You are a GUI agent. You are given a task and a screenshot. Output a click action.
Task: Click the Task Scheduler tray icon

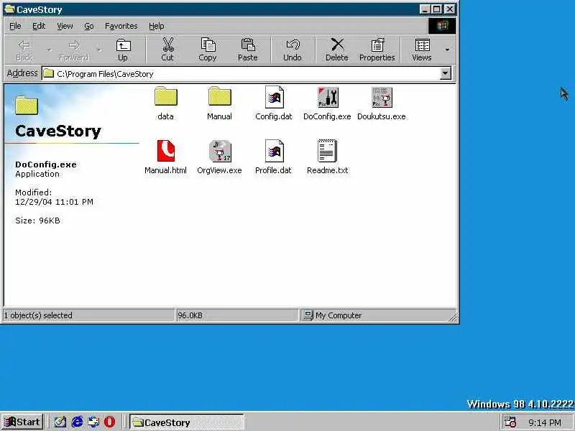(x=510, y=422)
